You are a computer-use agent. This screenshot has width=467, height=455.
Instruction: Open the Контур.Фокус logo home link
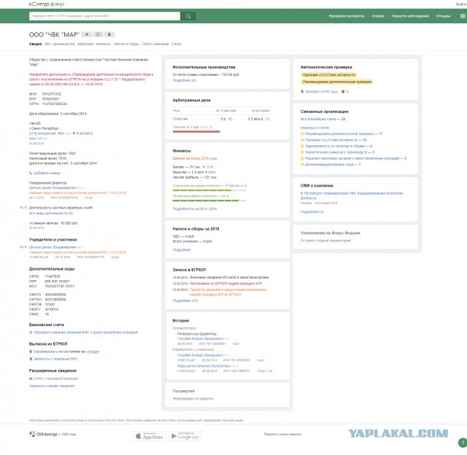click(x=47, y=4)
